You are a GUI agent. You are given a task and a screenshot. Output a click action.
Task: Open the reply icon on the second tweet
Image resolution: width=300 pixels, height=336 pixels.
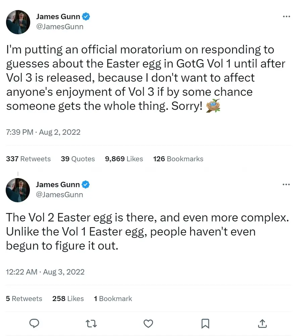tap(34, 324)
